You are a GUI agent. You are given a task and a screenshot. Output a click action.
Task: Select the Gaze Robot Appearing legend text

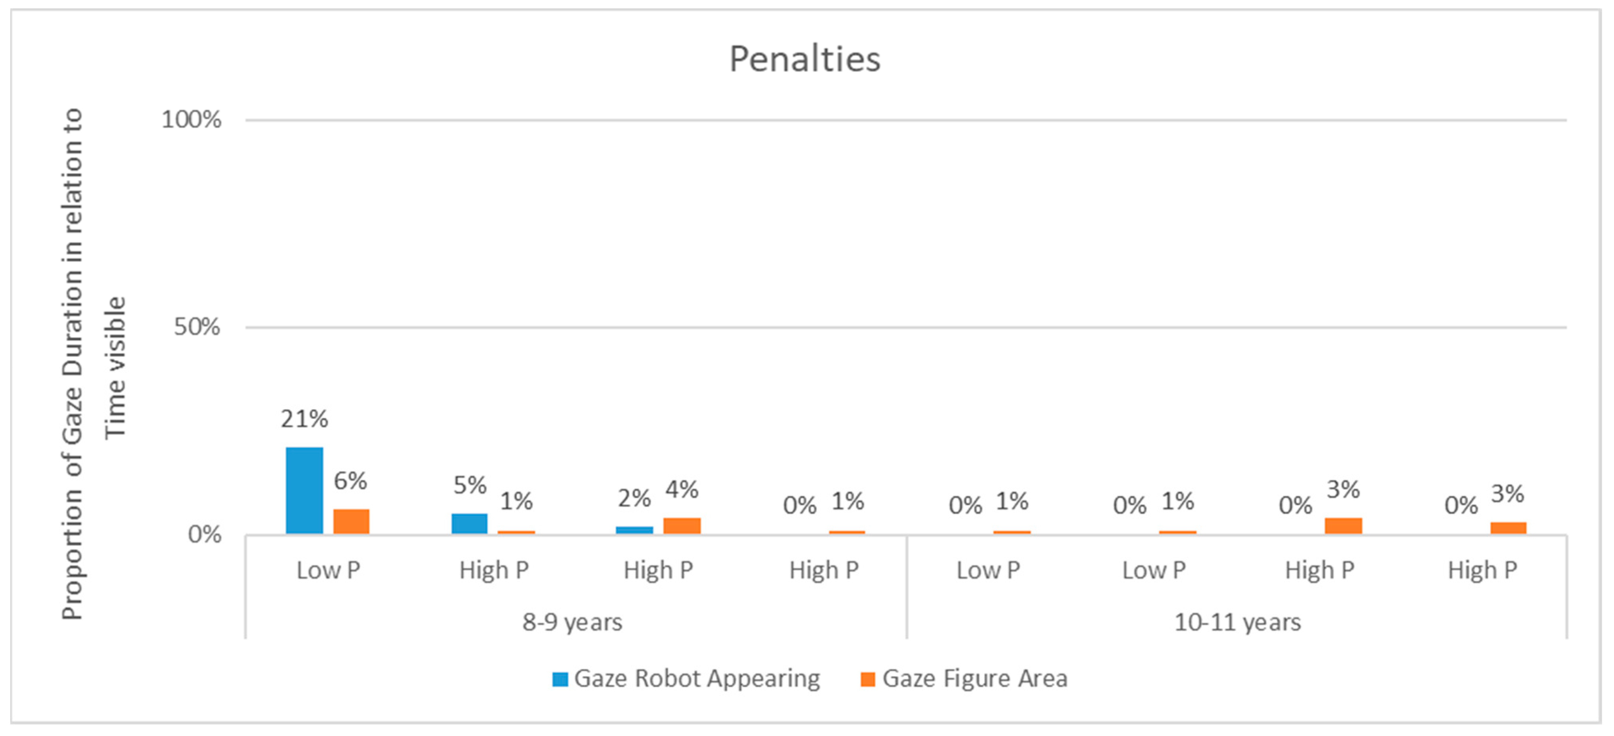697,678
